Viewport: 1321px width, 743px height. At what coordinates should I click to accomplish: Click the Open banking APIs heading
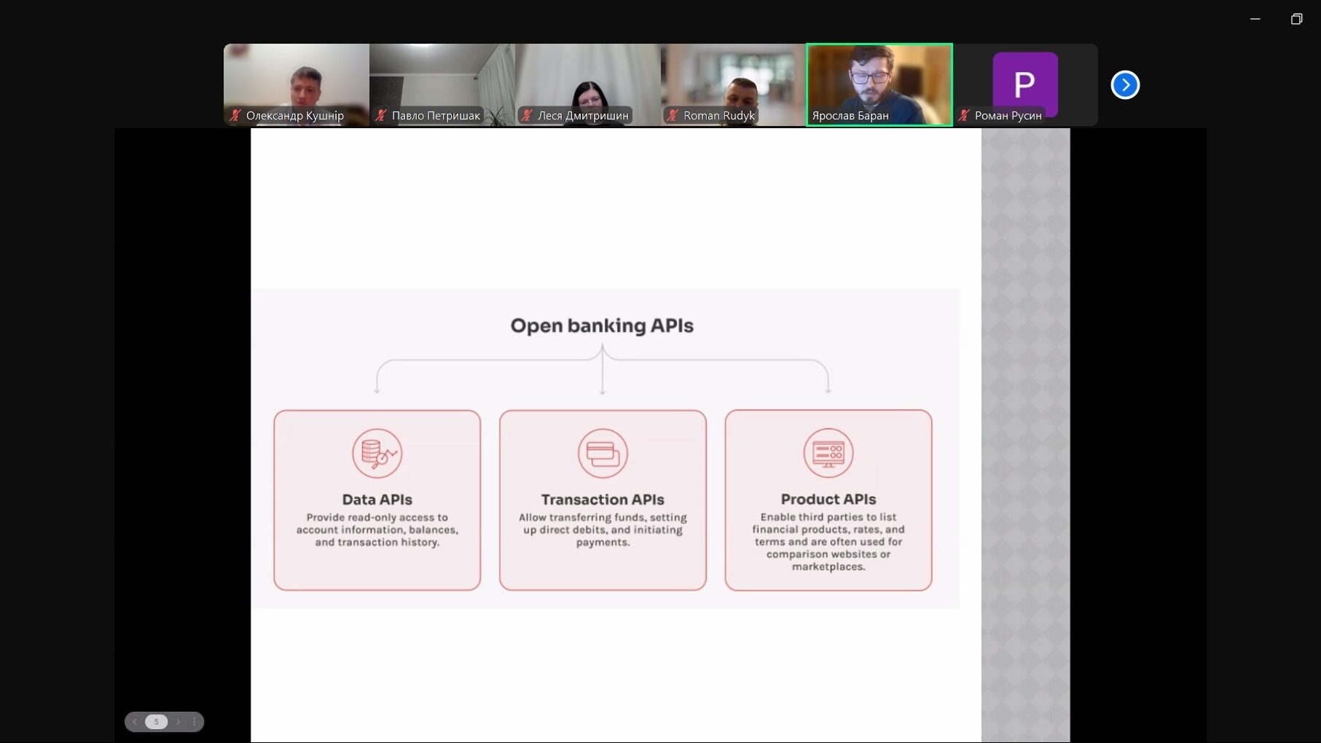602,326
